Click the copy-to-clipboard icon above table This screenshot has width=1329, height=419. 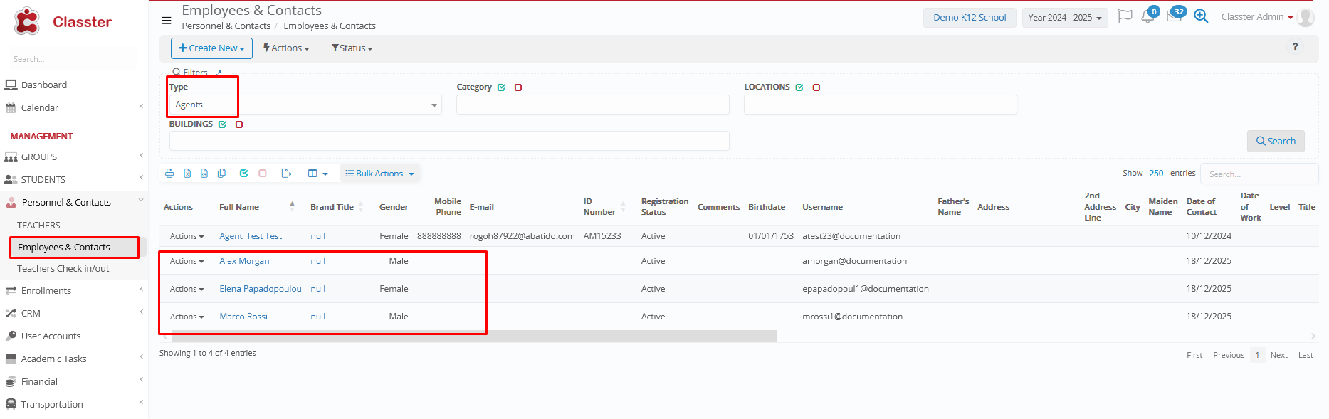(222, 174)
